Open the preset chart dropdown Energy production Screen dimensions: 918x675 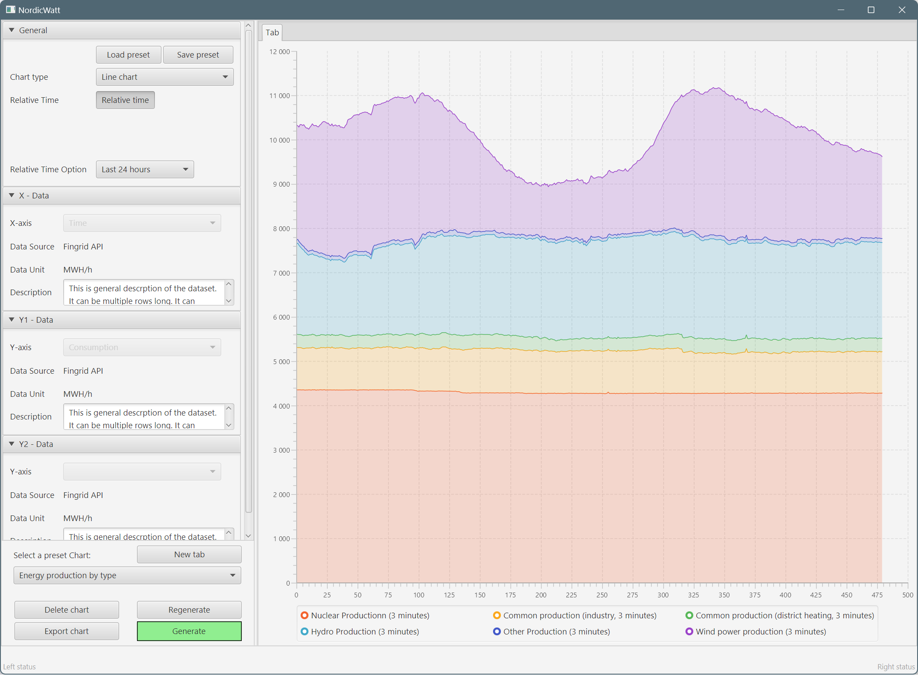(x=127, y=575)
